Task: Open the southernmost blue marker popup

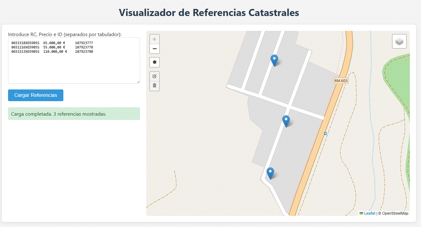Action: click(x=270, y=173)
